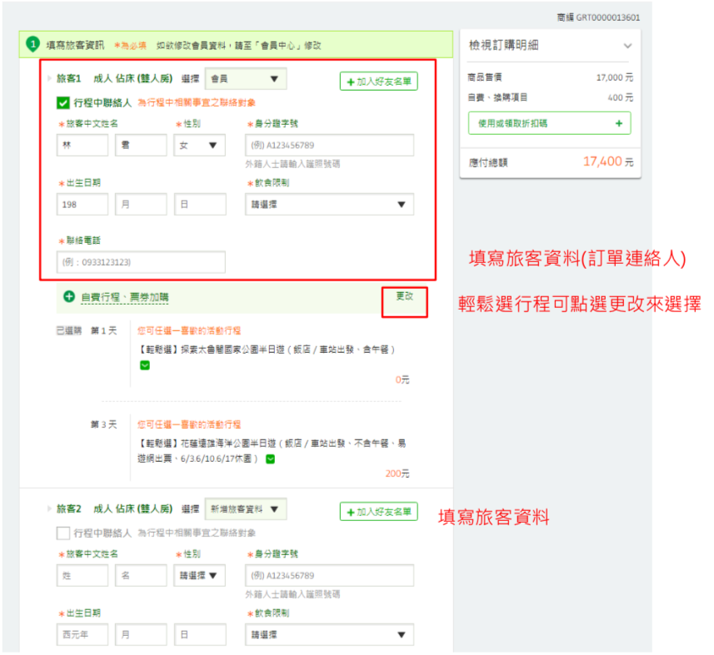Image resolution: width=714 pixels, height=655 pixels.
Task: Click the plus icon in 使用或領取折扣碼
Action: [x=617, y=123]
